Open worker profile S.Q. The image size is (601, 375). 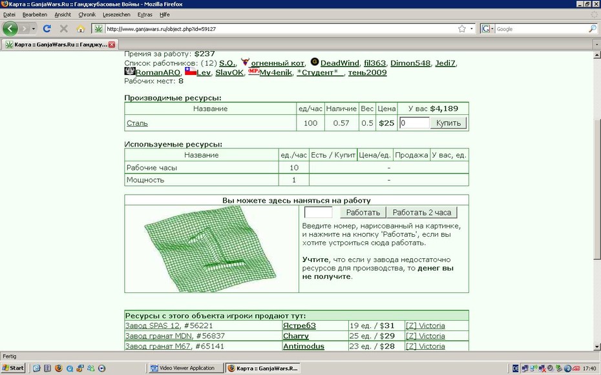pos(227,63)
